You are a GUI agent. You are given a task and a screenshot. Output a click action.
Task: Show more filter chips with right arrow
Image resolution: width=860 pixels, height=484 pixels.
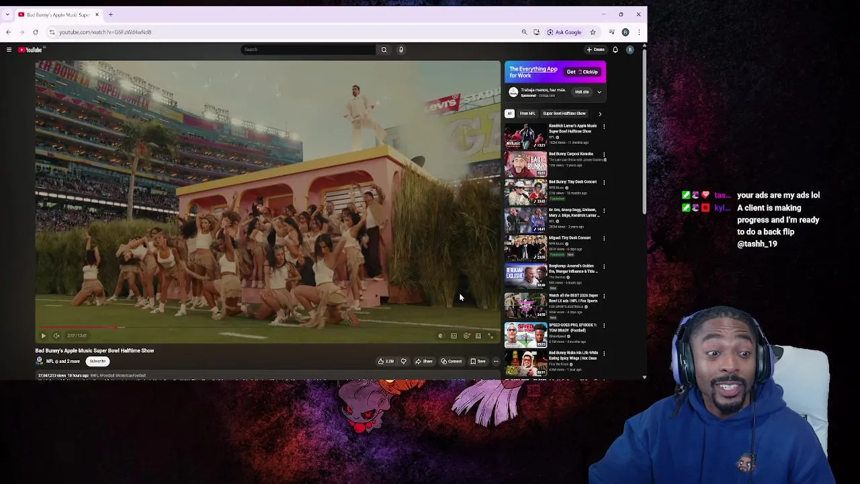(x=600, y=114)
